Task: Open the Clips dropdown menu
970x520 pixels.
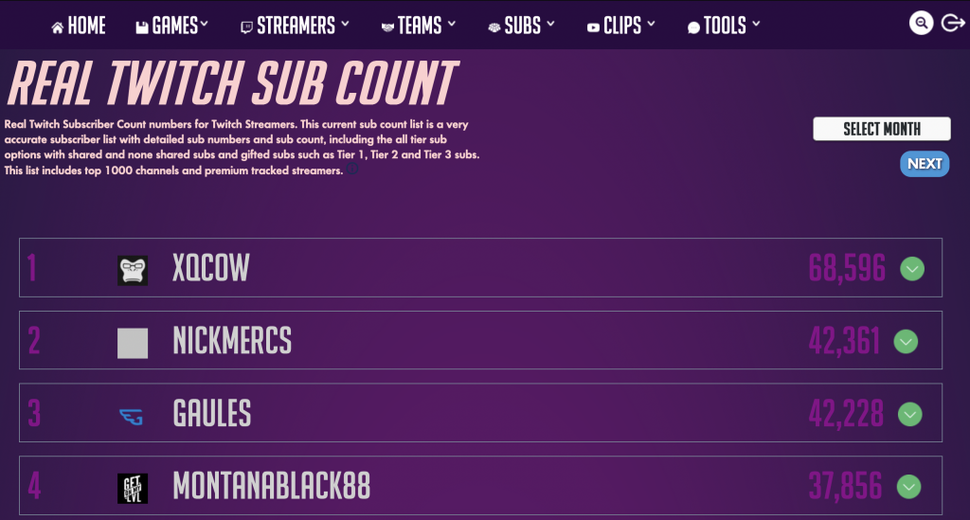Action: pos(621,26)
